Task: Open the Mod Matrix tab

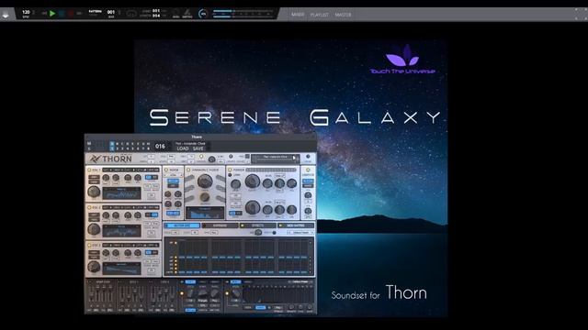Action: 296,225
